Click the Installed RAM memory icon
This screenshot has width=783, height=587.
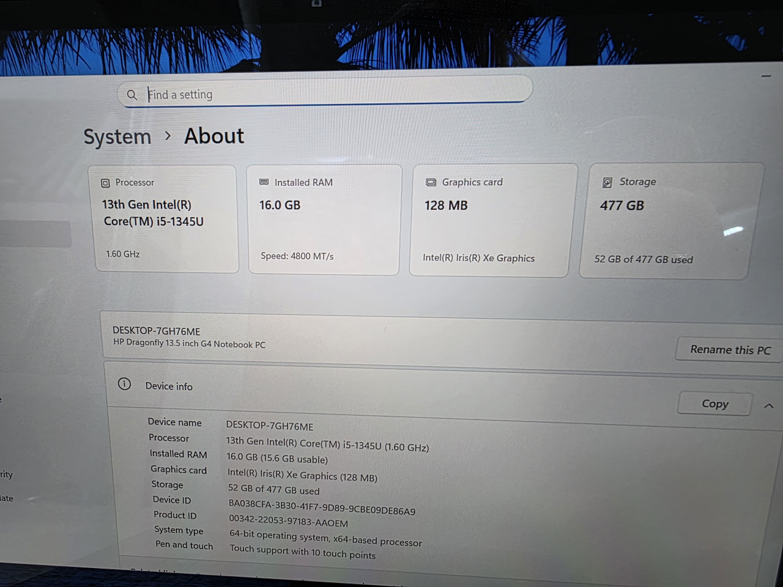(264, 182)
